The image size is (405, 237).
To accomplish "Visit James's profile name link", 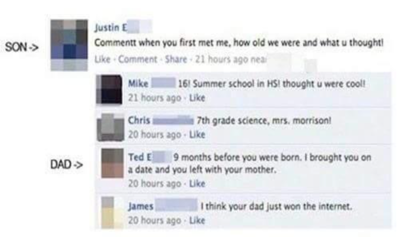I will [141, 206].
